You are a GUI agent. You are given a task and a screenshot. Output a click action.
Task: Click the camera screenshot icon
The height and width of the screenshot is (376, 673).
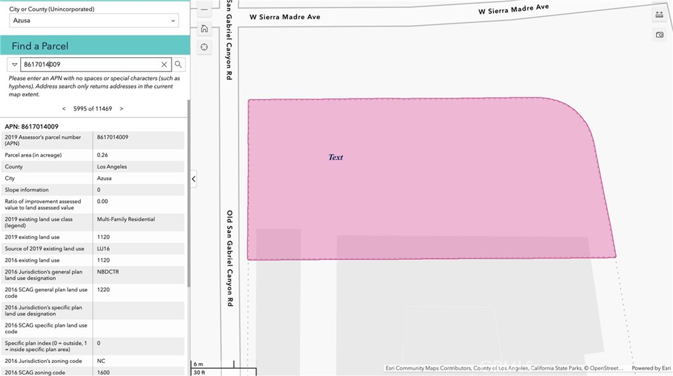coord(659,35)
